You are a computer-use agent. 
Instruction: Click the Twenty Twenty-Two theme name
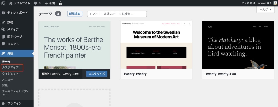220,74
